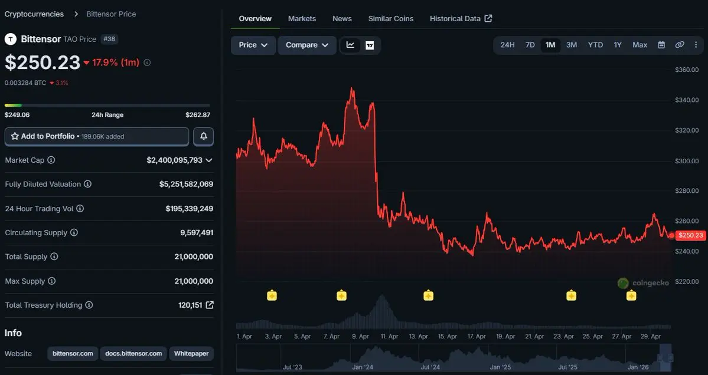Select 3M time range
Viewport: 708px width, 375px height.
[572, 45]
